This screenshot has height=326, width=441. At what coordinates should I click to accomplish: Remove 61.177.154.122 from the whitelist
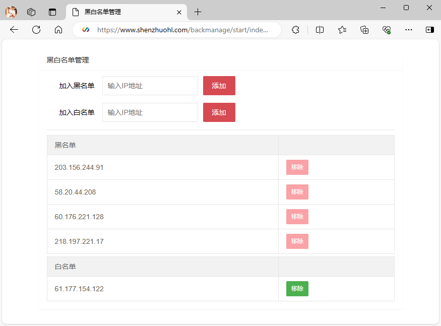[x=297, y=289]
